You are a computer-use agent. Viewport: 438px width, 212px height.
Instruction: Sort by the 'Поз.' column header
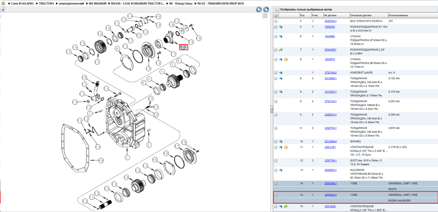(305, 15)
